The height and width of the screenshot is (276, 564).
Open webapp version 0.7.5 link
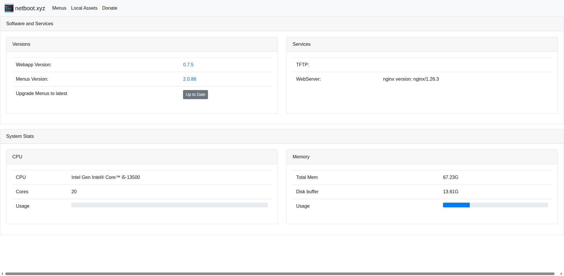pos(188,65)
